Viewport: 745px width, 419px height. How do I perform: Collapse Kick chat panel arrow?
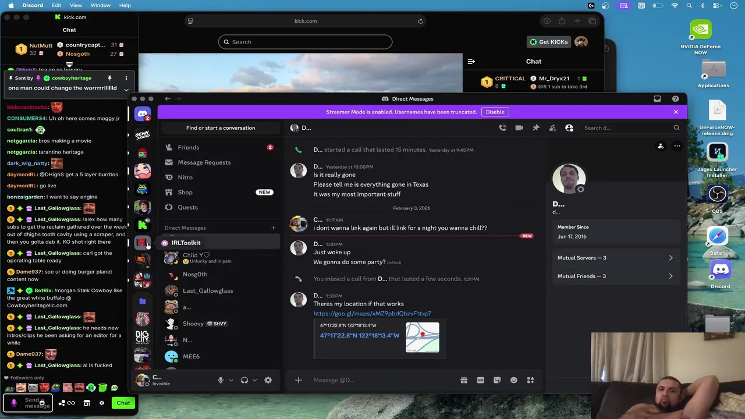pyautogui.click(x=471, y=61)
